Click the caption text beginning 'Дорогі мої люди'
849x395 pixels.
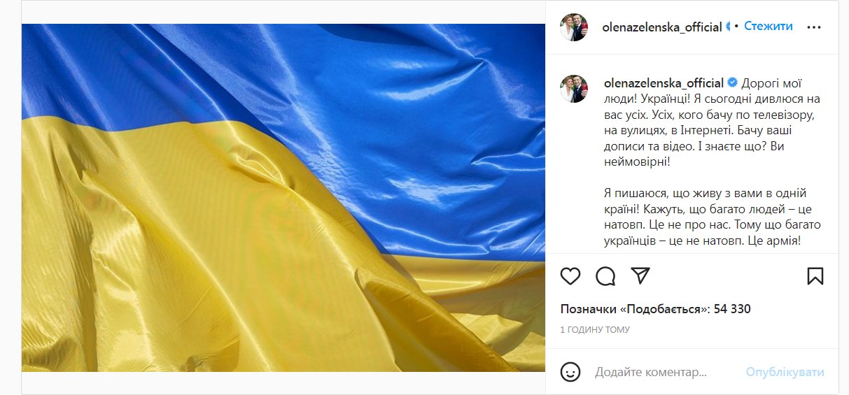711,122
